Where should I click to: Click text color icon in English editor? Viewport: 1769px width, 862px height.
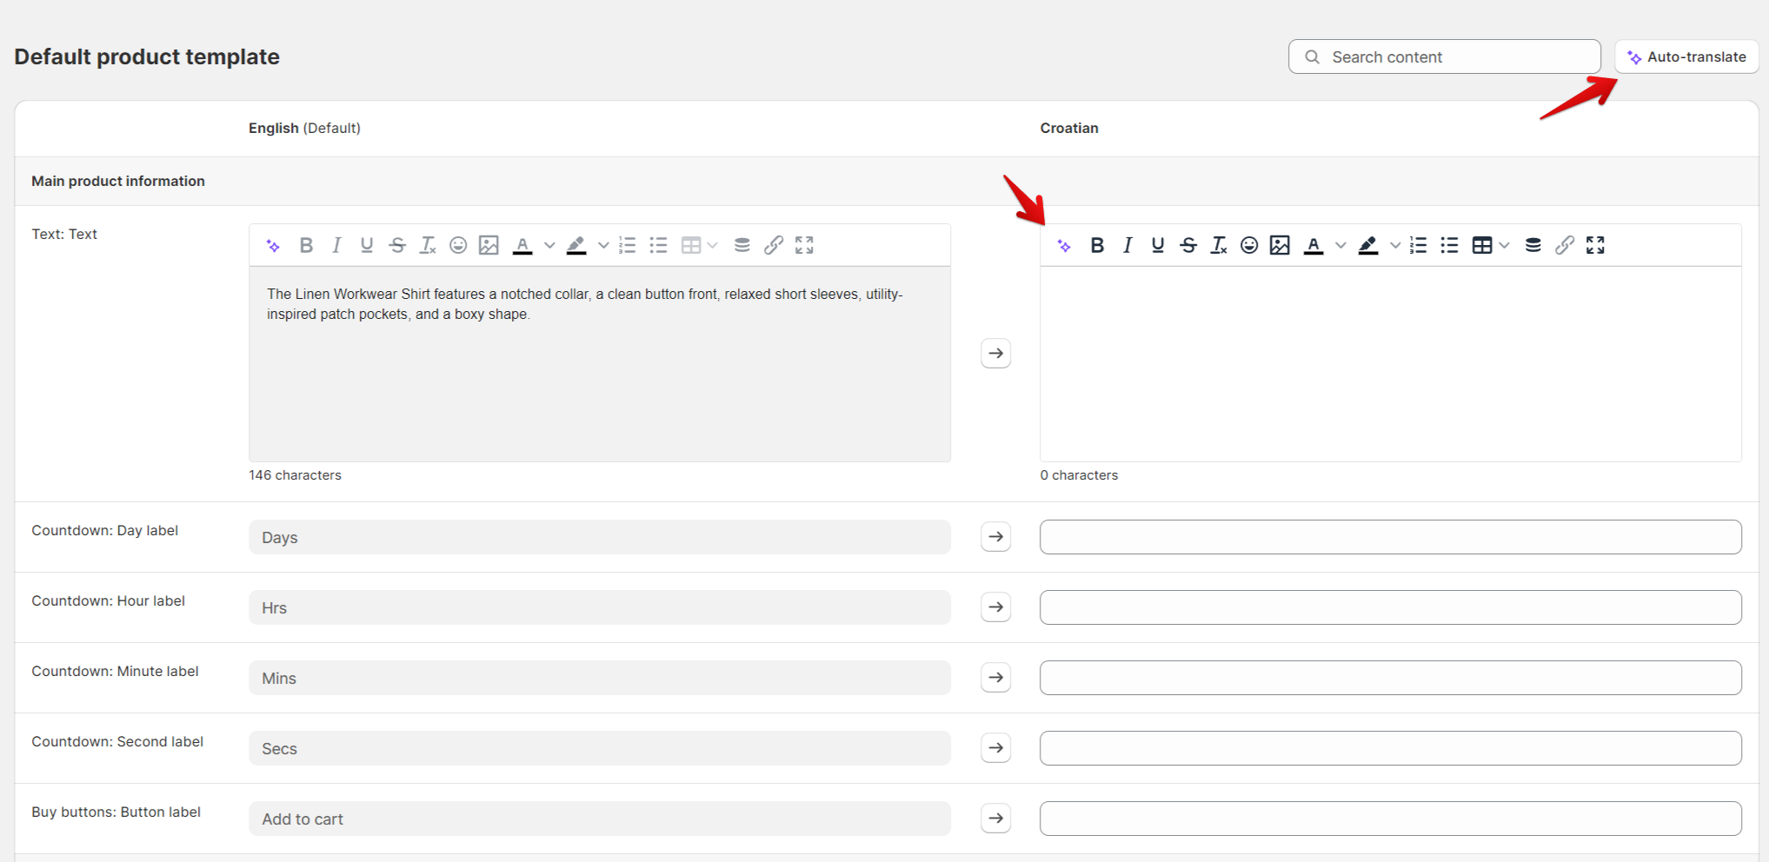pos(522,246)
